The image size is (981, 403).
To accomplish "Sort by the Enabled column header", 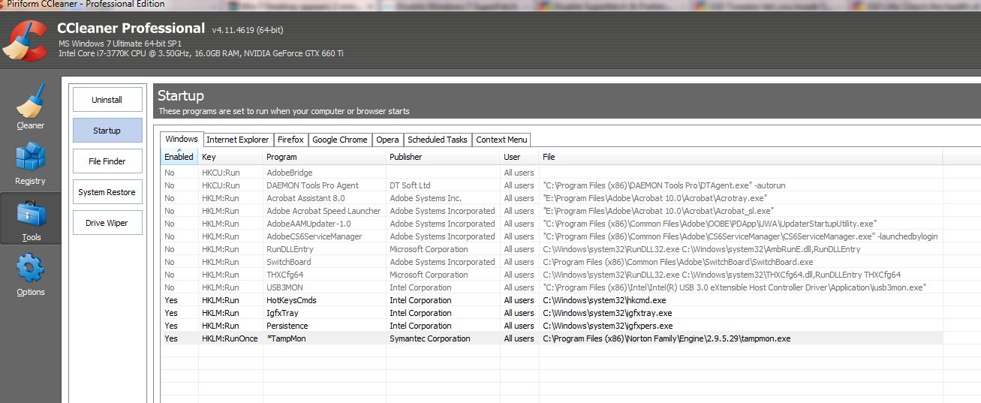I will 179,157.
